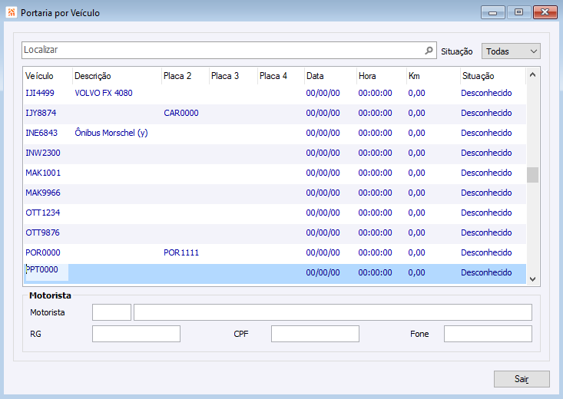Screen dimensions: 563x399
Task: Select the POR0000 vehicle row
Action: coord(275,252)
